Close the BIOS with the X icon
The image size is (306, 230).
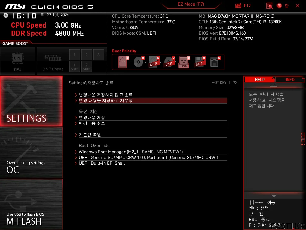coord(297,6)
